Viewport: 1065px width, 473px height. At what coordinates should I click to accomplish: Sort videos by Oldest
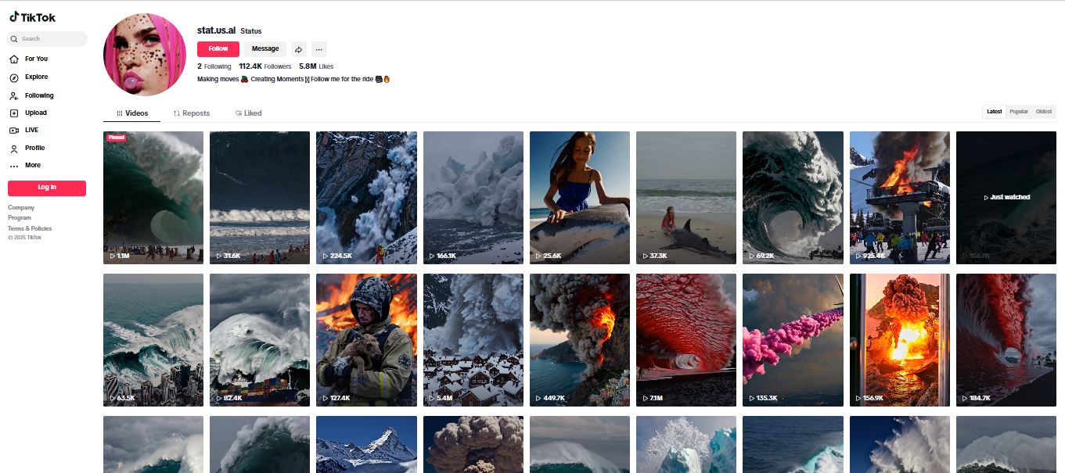tap(1044, 112)
